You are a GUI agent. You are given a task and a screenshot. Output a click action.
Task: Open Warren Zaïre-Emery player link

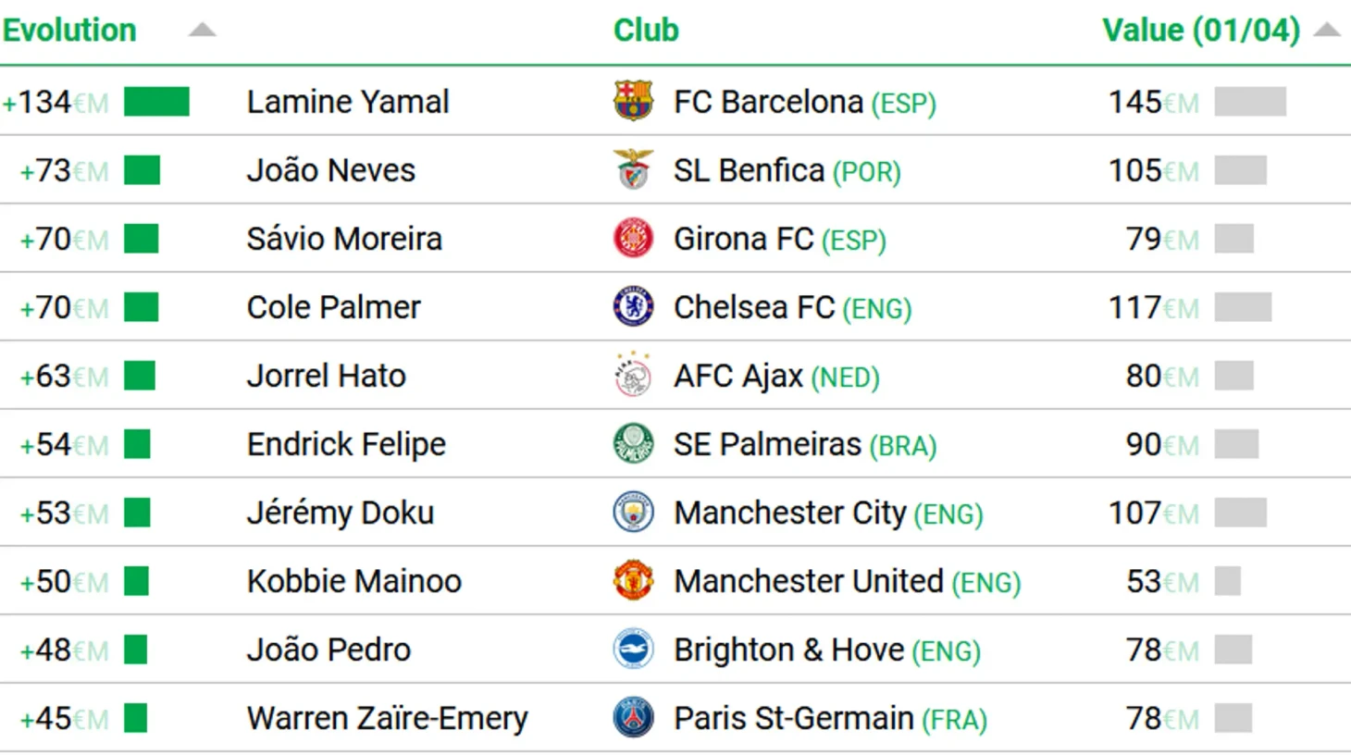387,718
